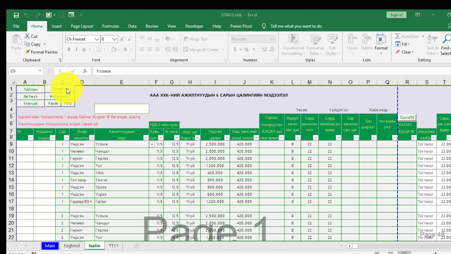The width and height of the screenshot is (451, 254).
Task: Switch to the togtmol sheet tab
Action: click(72, 246)
